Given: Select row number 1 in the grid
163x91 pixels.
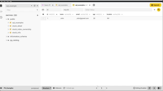Looking at the screenshot, I should click(x=43, y=18).
